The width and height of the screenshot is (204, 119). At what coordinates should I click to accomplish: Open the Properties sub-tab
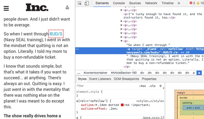click(149, 79)
